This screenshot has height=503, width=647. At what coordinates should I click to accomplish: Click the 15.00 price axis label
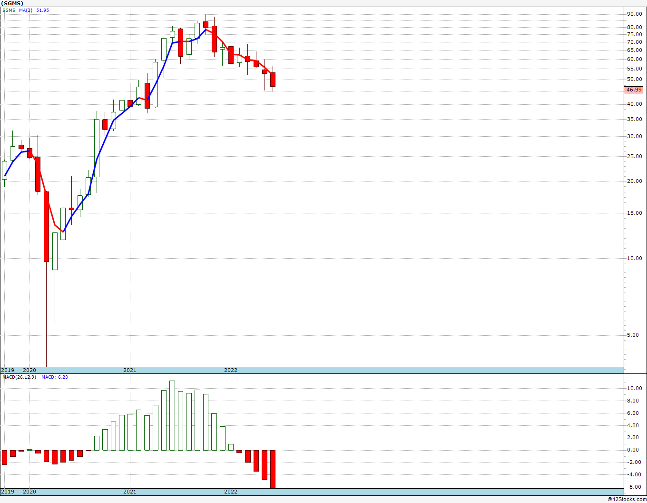point(635,213)
